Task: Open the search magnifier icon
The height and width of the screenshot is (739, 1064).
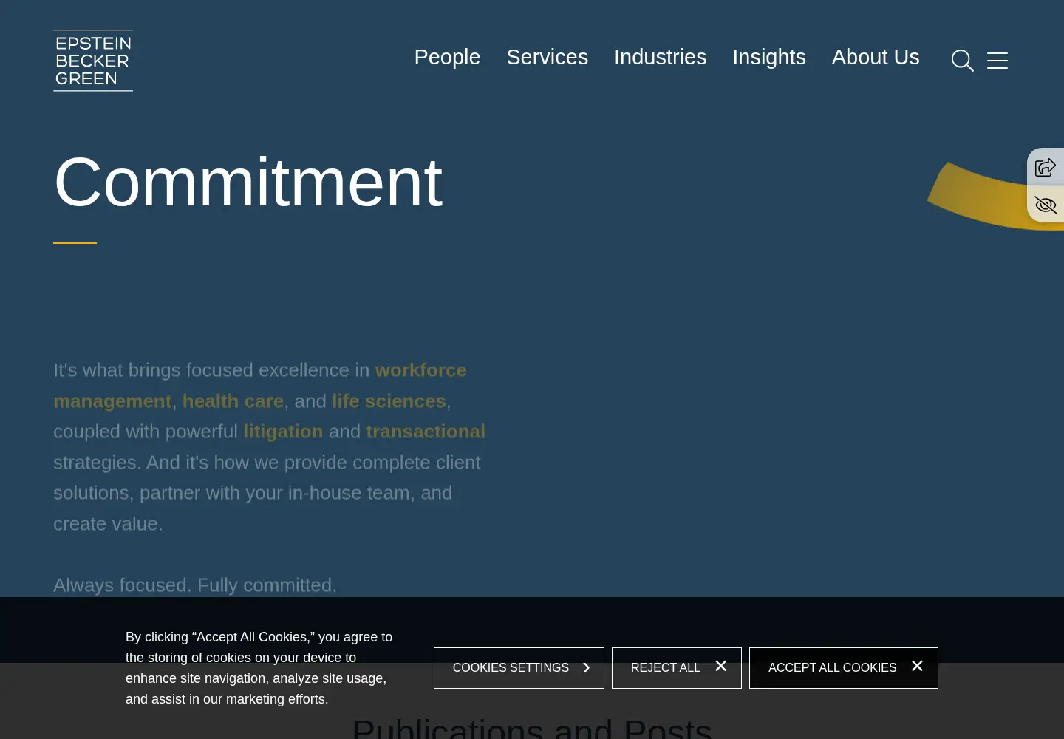Action: [962, 61]
